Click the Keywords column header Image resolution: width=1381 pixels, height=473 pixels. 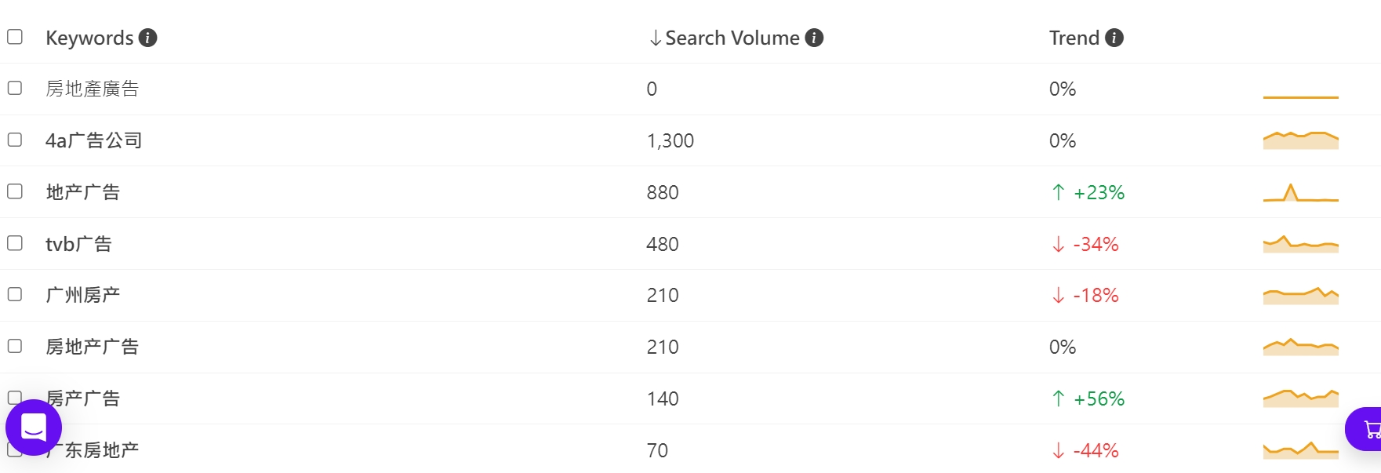(89, 38)
